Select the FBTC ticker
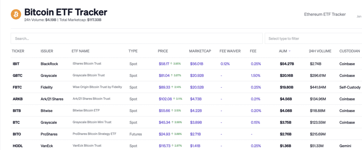 click(17, 87)
